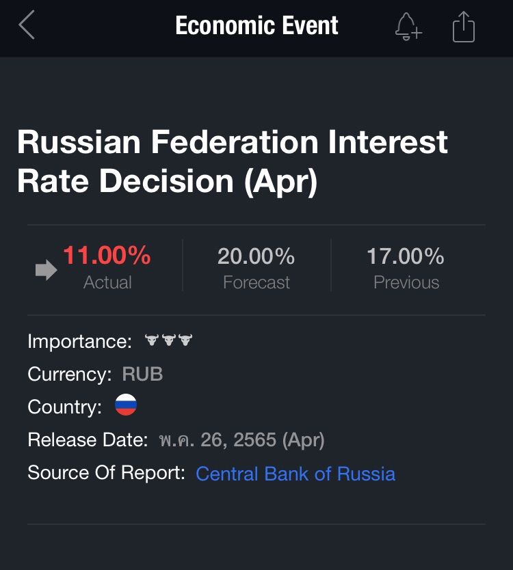This screenshot has width=513, height=570.
Task: Click the Previous label
Action: pos(406,282)
